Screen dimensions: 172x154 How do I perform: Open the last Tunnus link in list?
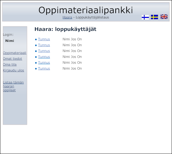tap(44, 68)
